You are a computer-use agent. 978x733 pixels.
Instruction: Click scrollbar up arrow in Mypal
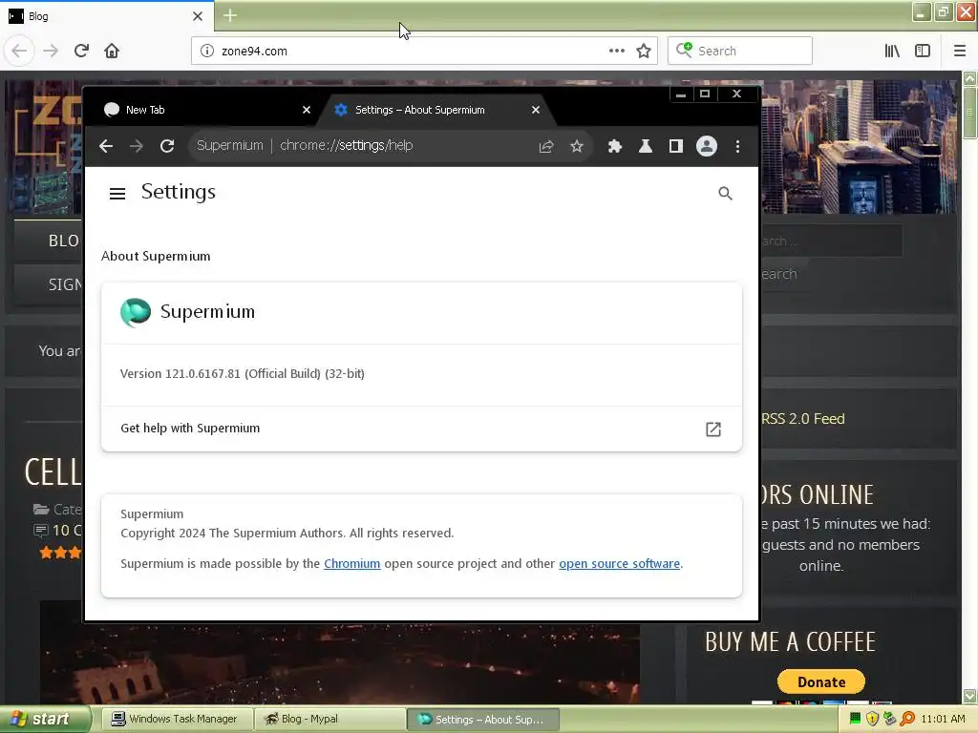[x=969, y=78]
